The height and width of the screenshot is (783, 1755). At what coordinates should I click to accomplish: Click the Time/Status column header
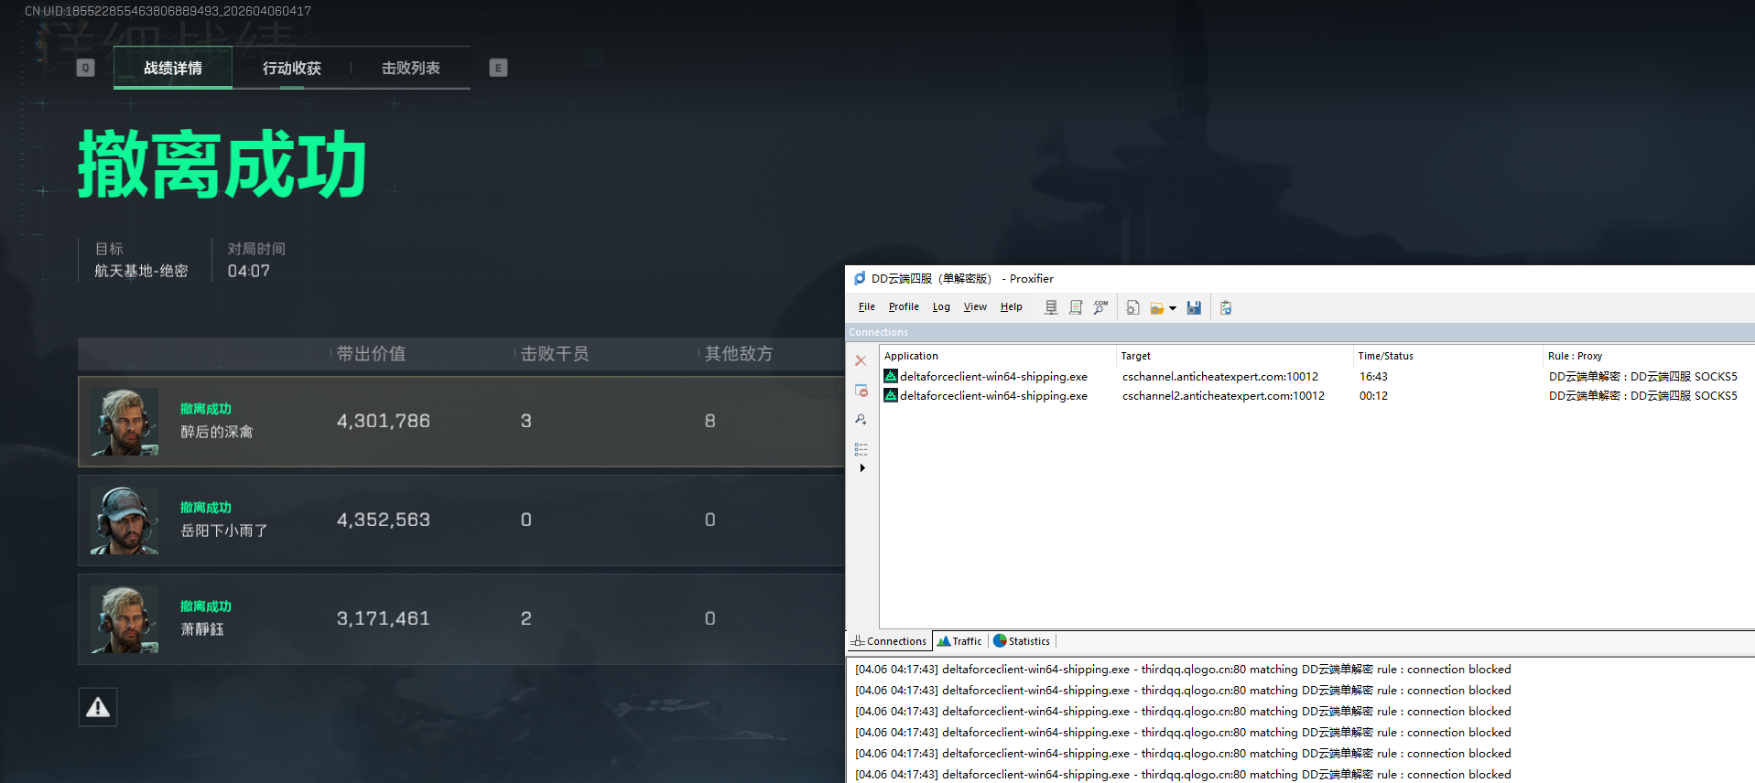(1385, 356)
